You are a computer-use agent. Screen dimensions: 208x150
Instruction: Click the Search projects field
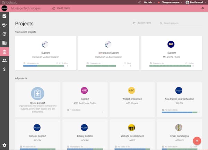[x=181, y=23]
